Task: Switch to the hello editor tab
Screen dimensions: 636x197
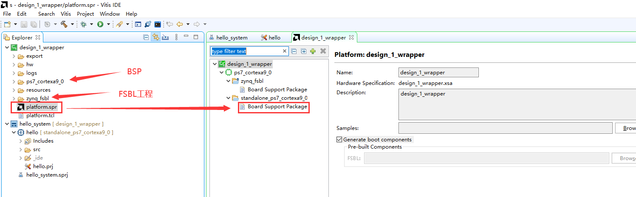Action: coord(271,37)
